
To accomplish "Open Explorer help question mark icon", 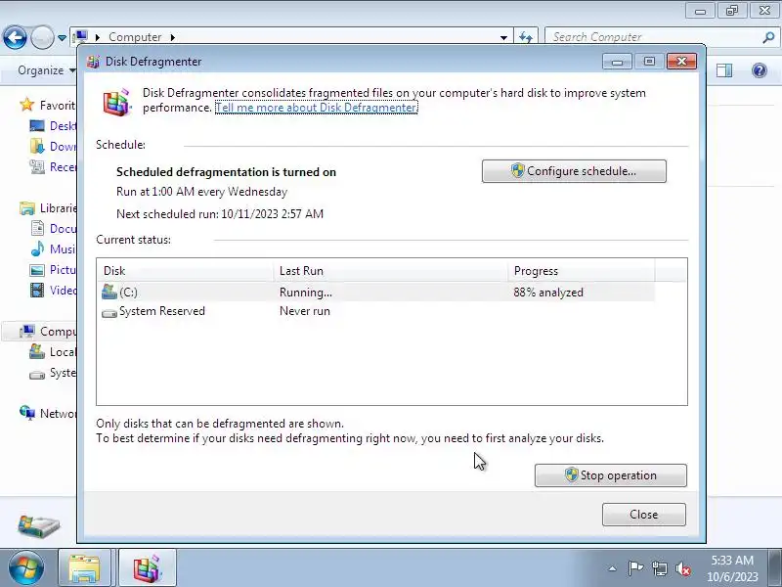I will [760, 70].
